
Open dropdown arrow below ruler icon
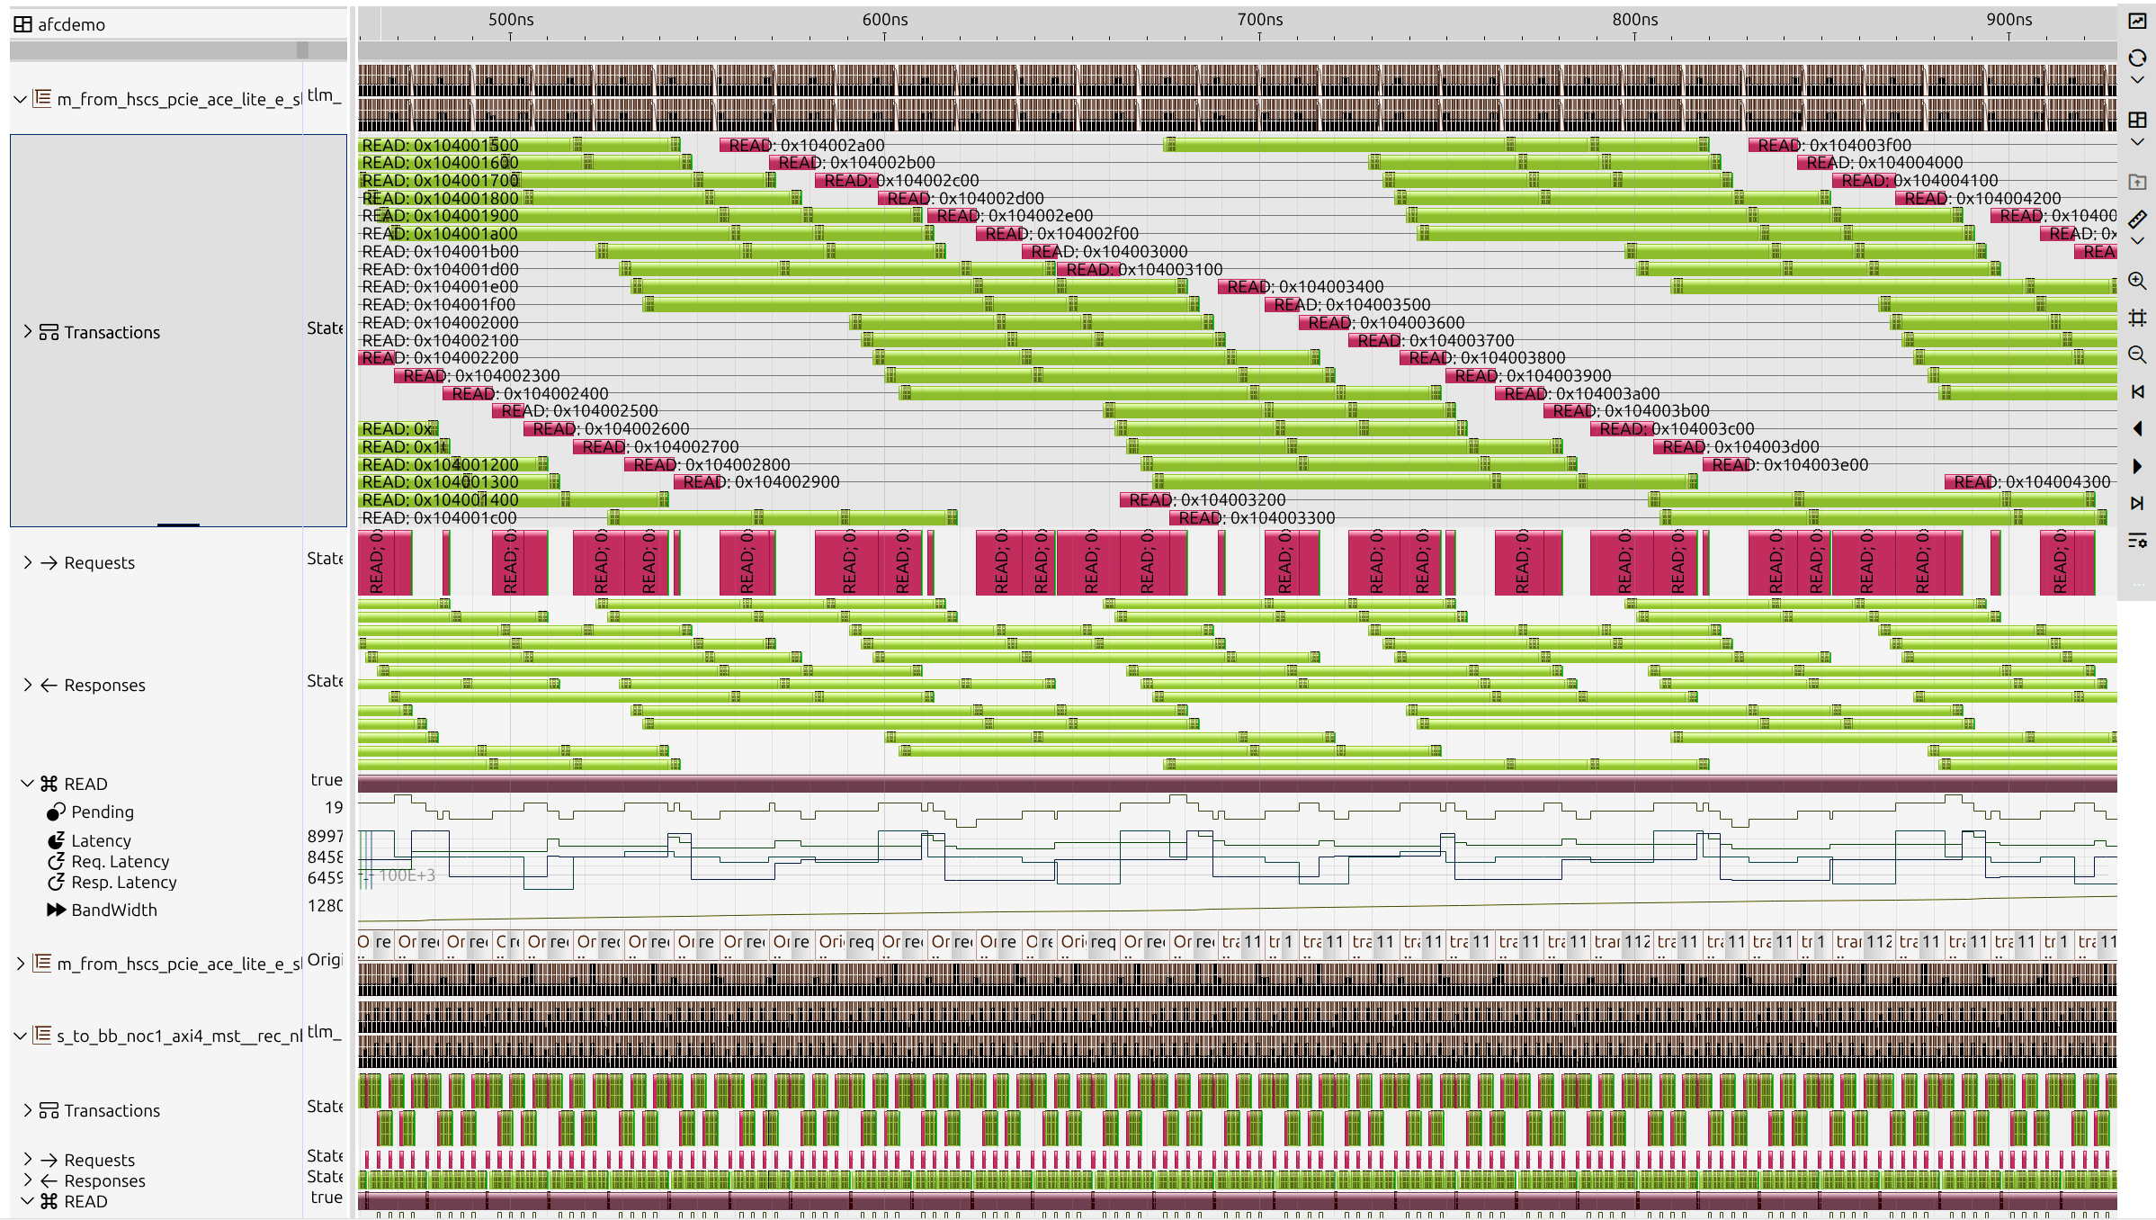[2137, 241]
